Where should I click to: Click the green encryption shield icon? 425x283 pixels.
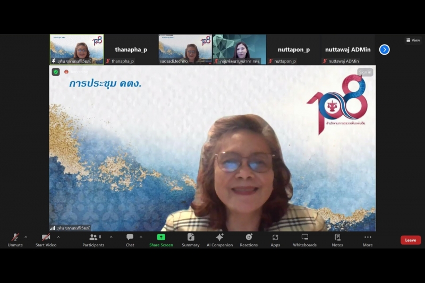click(x=56, y=72)
